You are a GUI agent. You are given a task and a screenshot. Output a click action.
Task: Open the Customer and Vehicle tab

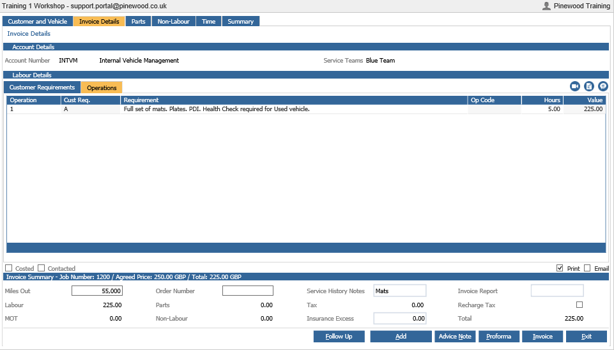(38, 21)
